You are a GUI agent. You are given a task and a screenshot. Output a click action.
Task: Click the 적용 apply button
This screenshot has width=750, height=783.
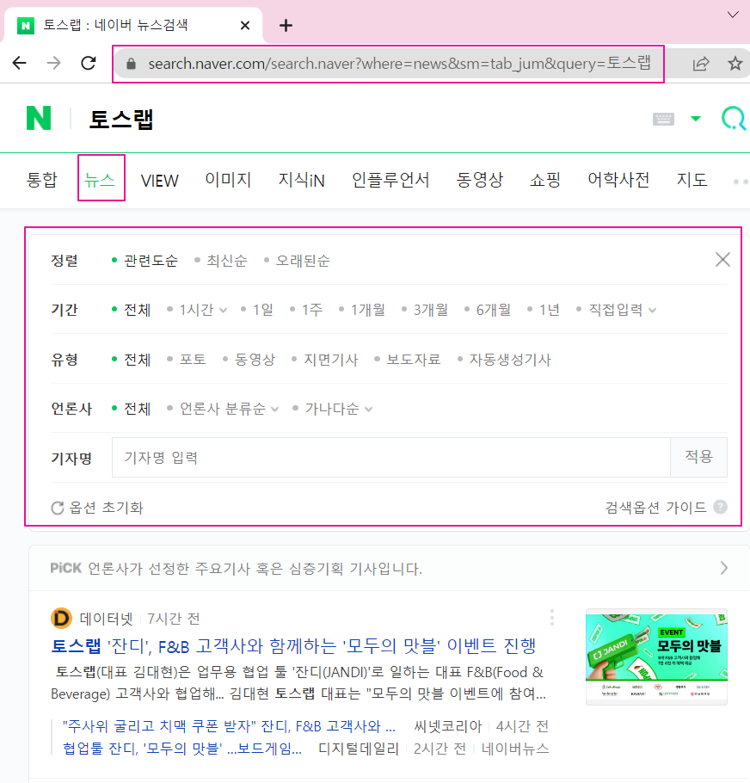698,458
